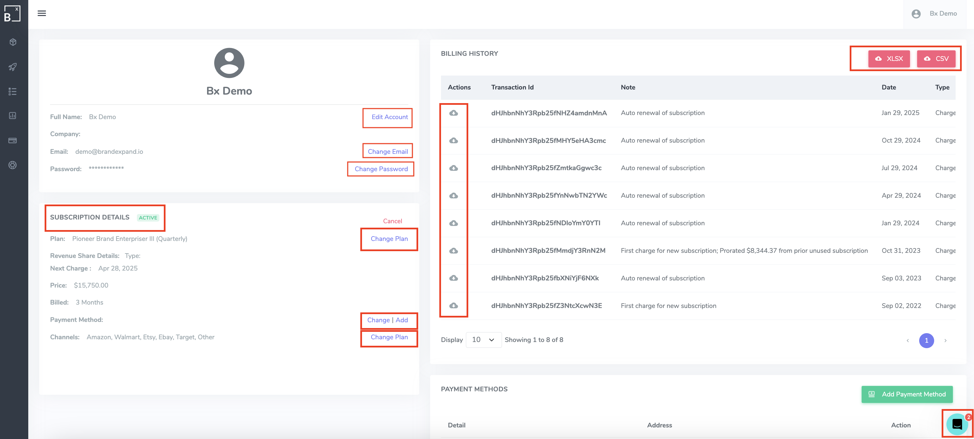Download invoice for Jan 29, 2025 transaction

pos(453,113)
